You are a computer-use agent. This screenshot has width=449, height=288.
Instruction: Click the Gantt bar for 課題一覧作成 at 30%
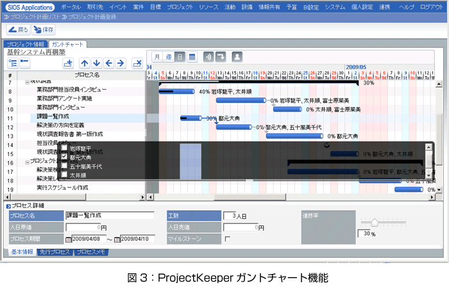coord(191,118)
